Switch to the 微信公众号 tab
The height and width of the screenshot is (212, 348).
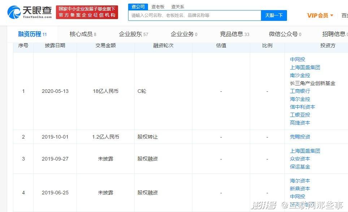pos(285,34)
